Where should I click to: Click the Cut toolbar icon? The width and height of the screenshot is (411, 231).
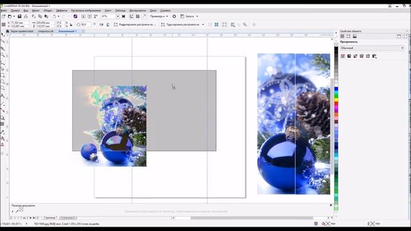tap(33, 16)
